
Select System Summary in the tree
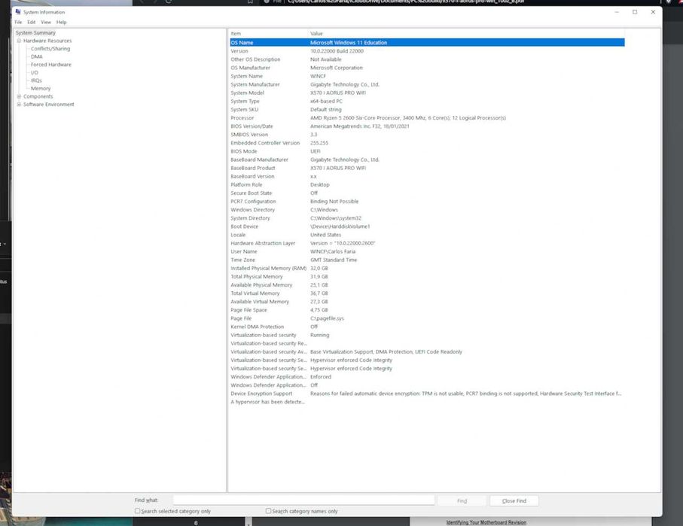tap(35, 32)
